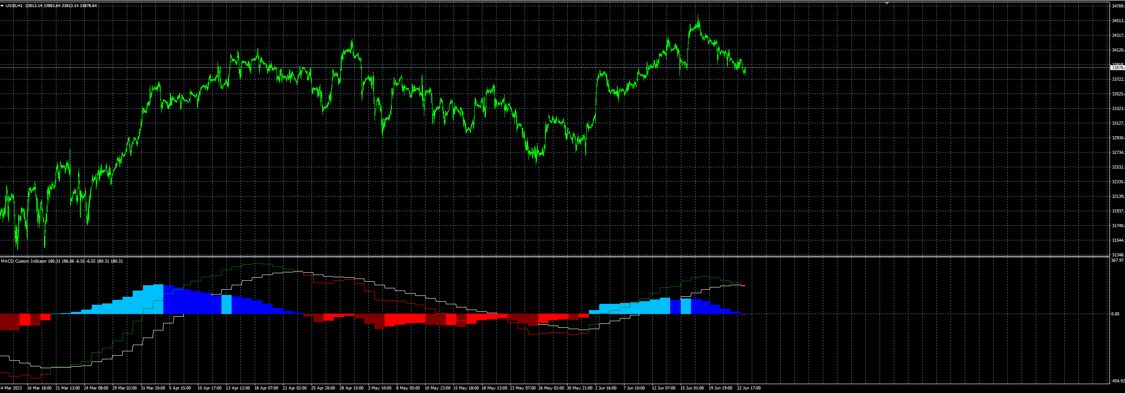Click the 23 May 07:00 time label
The width and height of the screenshot is (1125, 393).
[x=523, y=388]
